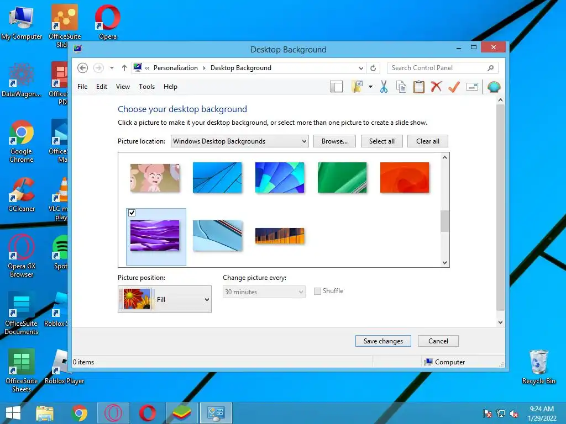This screenshot has height=424, width=566.
Task: Toggle the Shuffle checkbox
Action: coord(317,291)
